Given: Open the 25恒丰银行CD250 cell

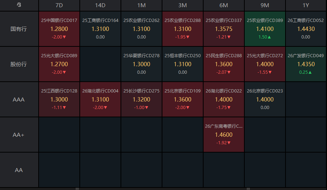Looking at the screenshot, I should [183, 64].
